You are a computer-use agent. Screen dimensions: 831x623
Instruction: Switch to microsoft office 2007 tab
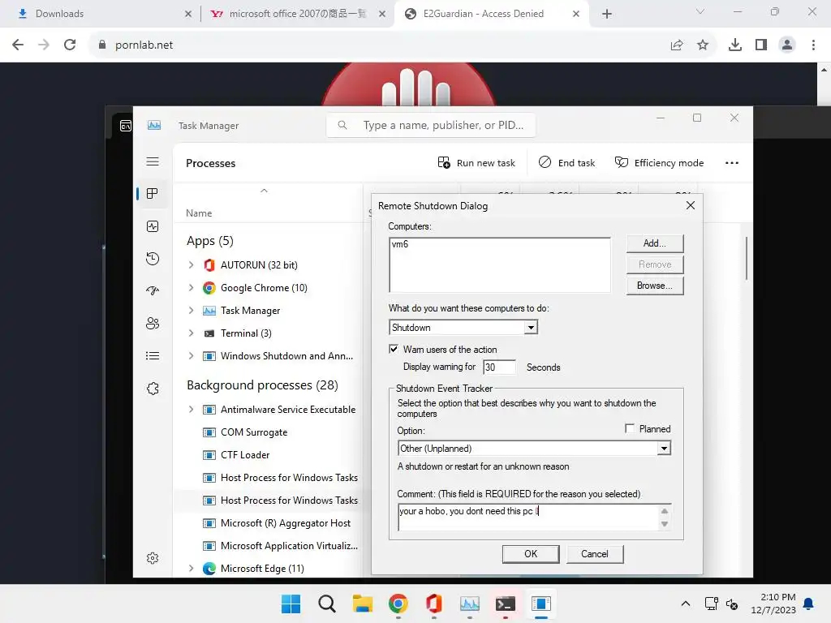295,14
